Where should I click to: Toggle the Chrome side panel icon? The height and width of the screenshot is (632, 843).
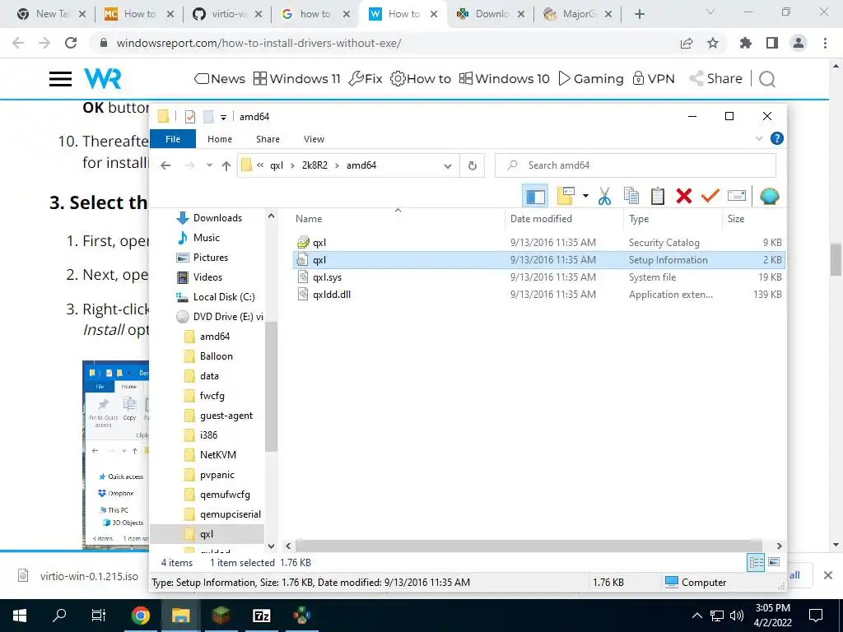click(772, 43)
